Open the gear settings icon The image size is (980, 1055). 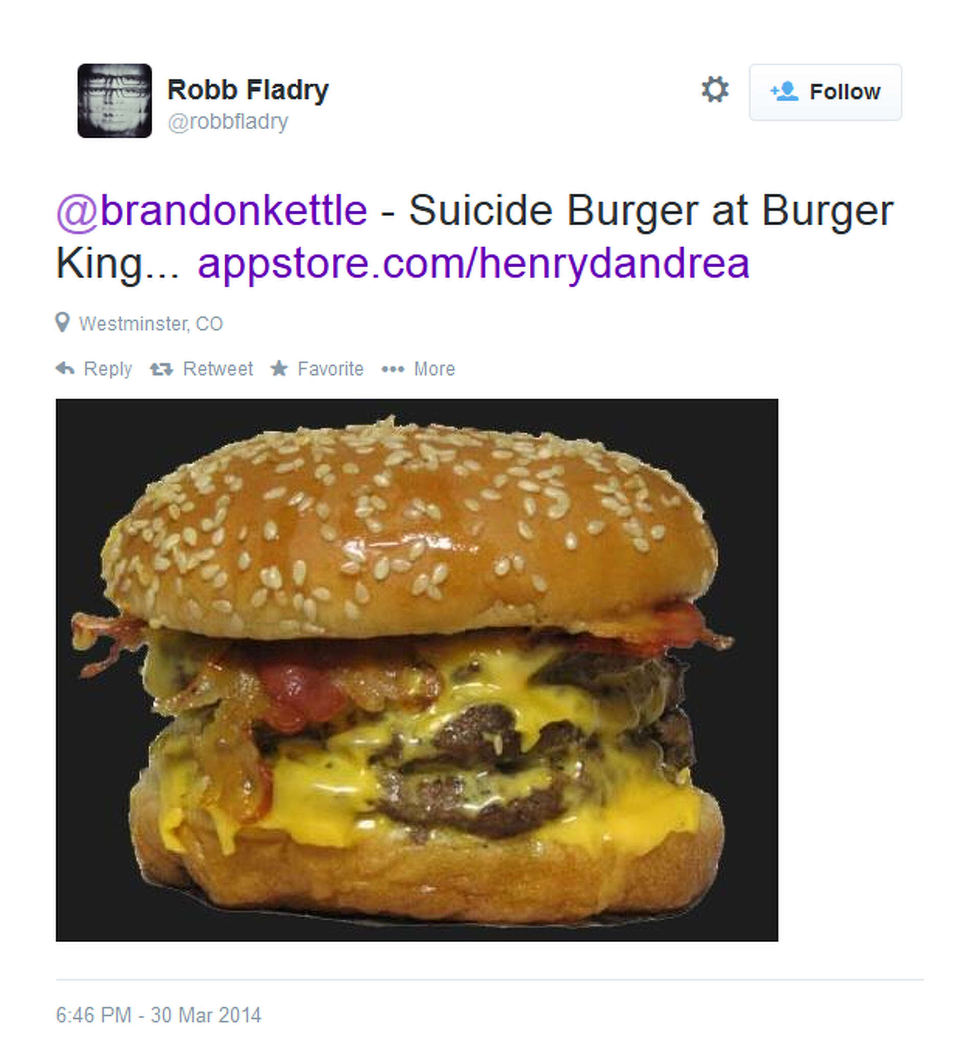click(715, 89)
